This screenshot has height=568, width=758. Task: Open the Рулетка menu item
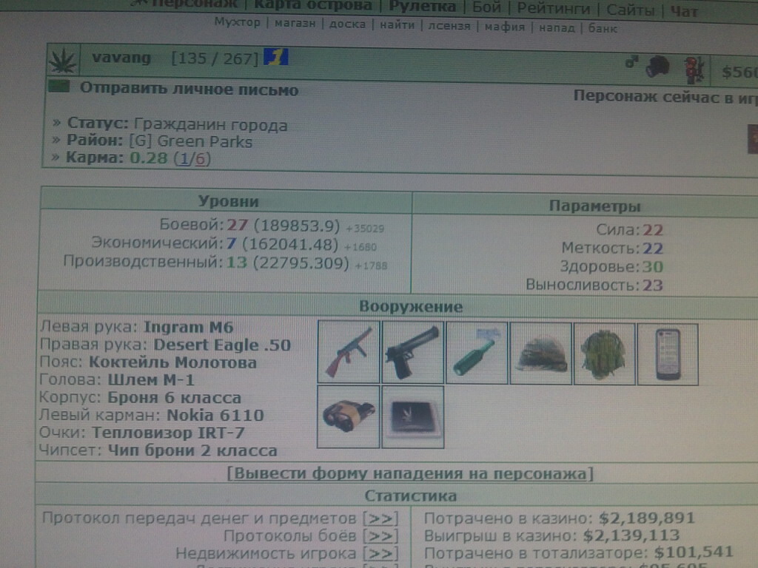pos(422,7)
